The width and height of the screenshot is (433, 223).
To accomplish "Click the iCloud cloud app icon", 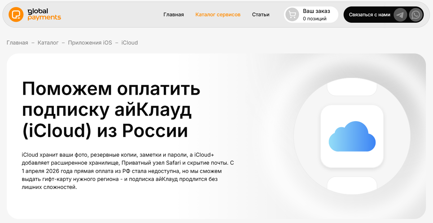I will click(352, 136).
